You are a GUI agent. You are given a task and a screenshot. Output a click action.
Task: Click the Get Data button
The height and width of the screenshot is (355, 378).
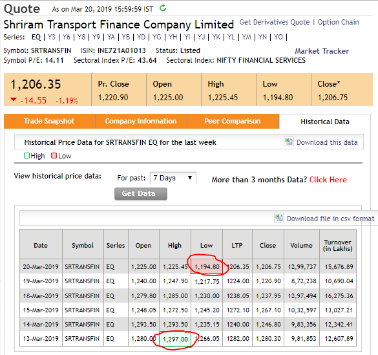click(x=141, y=193)
